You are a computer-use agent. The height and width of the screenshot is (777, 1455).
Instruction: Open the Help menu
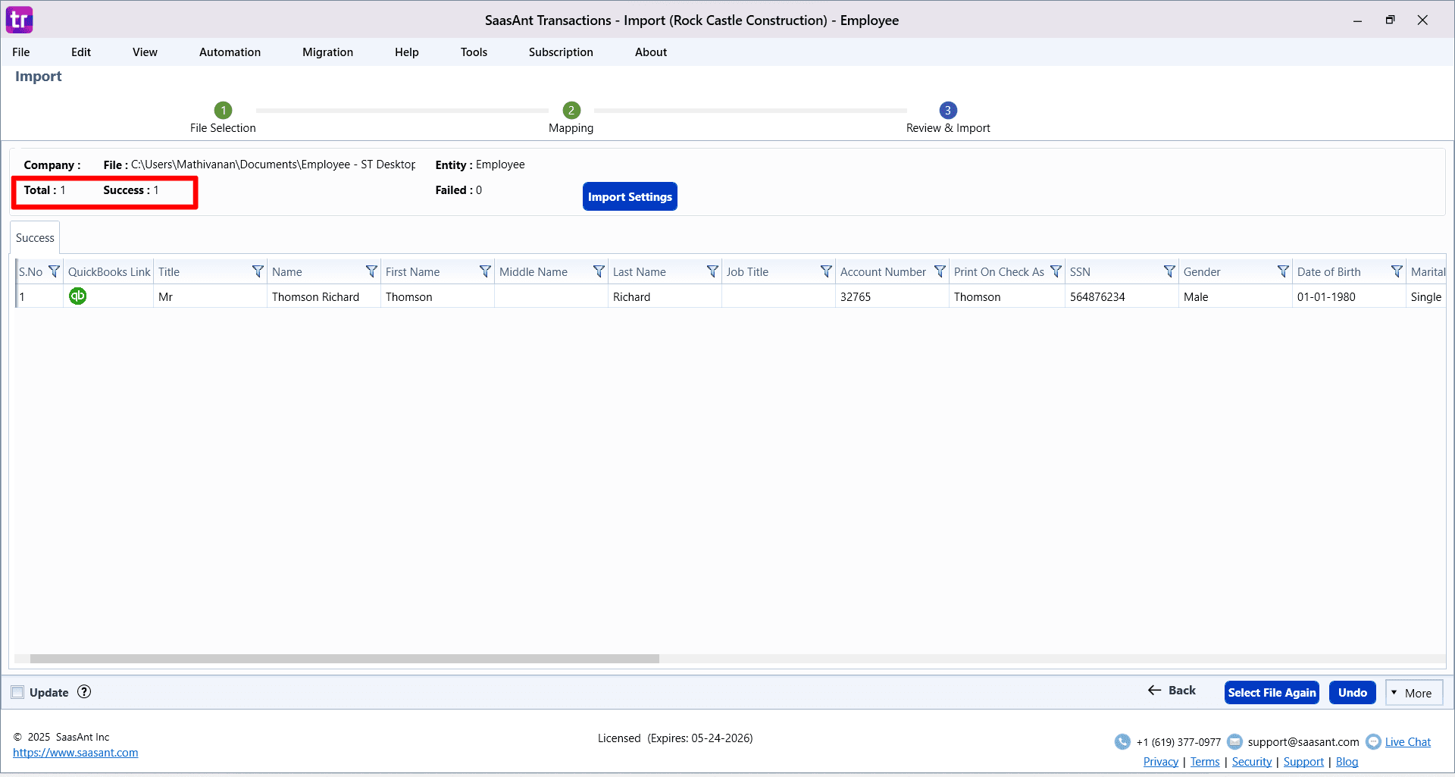click(407, 52)
